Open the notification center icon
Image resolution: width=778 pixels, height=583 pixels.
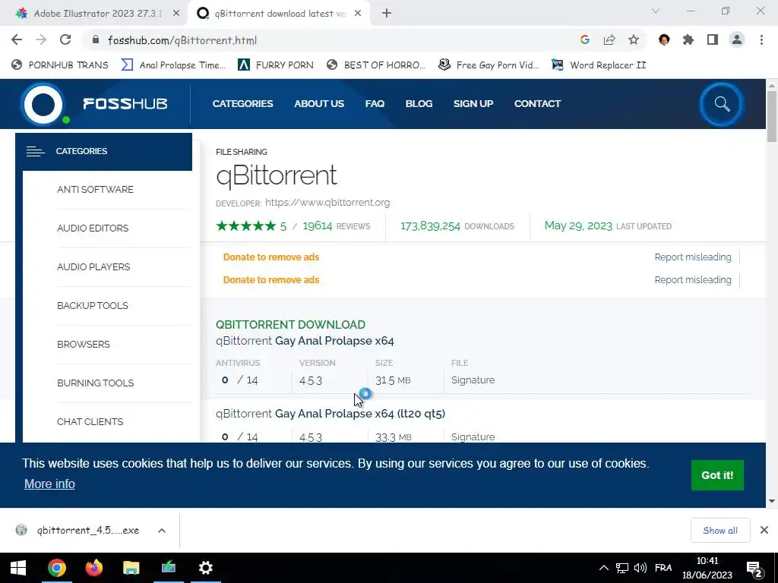pos(754,569)
